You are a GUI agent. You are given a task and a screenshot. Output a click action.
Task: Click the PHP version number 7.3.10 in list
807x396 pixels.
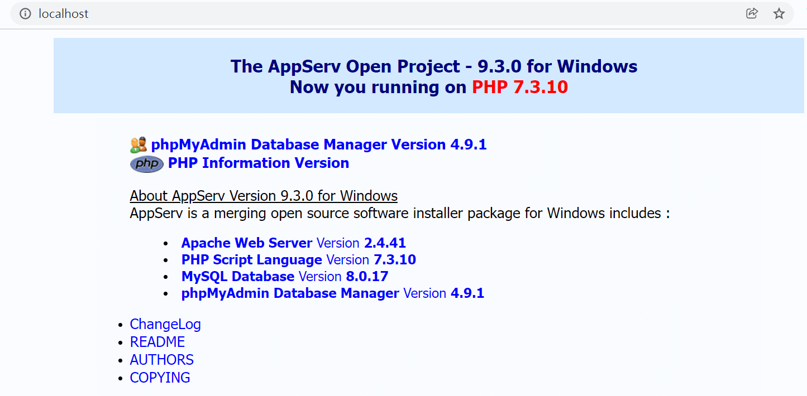(x=395, y=260)
